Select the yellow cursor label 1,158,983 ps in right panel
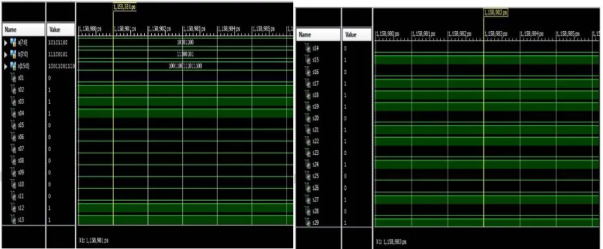The image size is (603, 249). click(496, 12)
